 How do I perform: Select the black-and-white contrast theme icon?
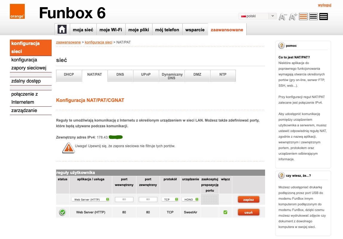(x=313, y=17)
